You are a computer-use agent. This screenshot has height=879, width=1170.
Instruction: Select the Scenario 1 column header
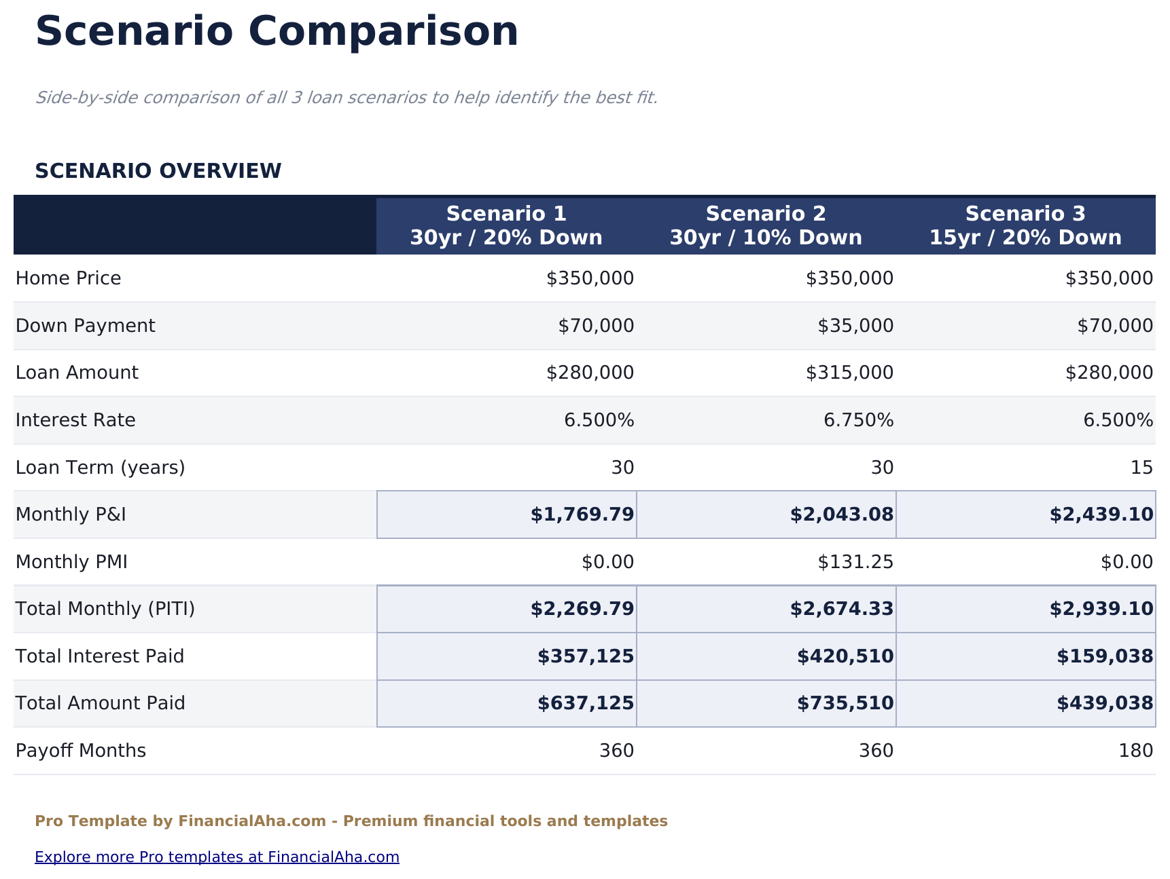pos(506,225)
